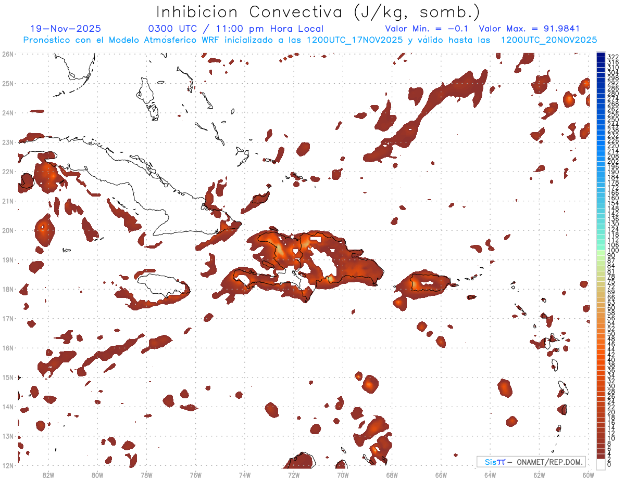Viewport: 625px width, 482px height.
Task: Click the "66W" longitude label
Action: pos(441,474)
